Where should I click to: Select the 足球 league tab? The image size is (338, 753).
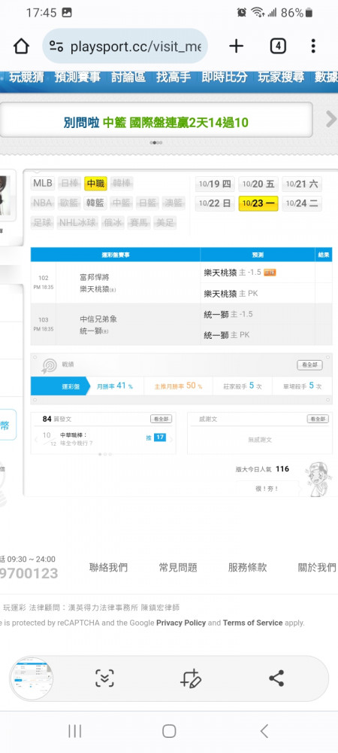(43, 223)
